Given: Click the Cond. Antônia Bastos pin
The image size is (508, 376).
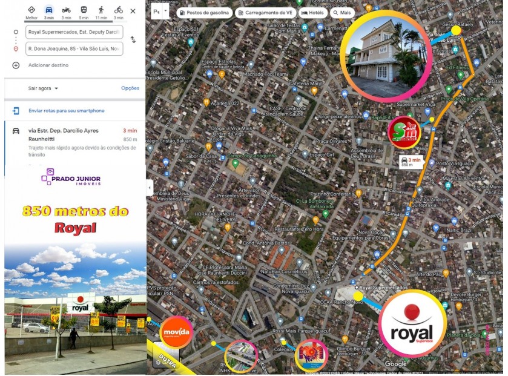Looking at the screenshot, I should point(282,250).
